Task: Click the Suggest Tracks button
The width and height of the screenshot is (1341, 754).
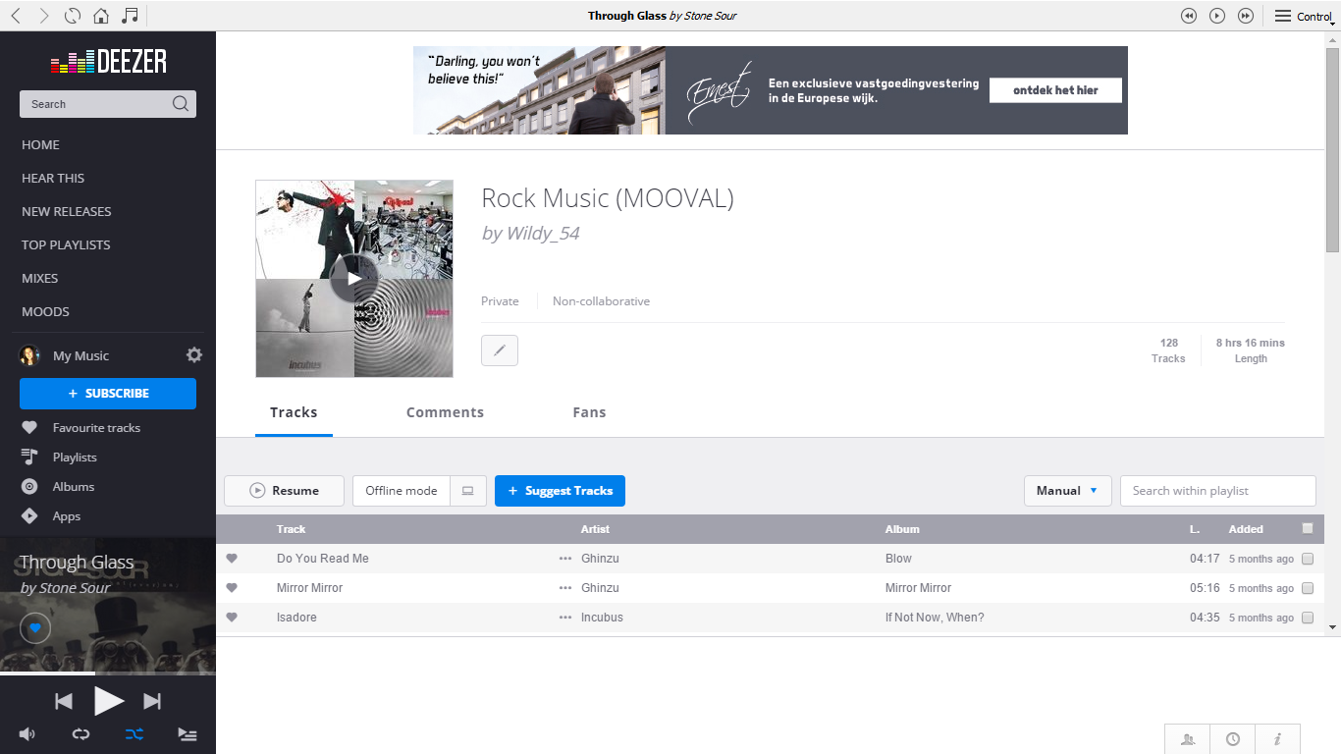Action: coord(560,491)
